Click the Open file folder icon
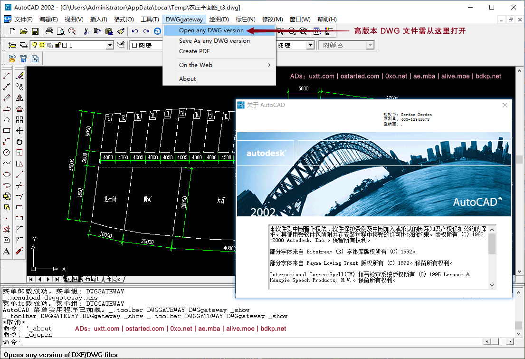This screenshot has height=359, width=525. click(x=23, y=31)
